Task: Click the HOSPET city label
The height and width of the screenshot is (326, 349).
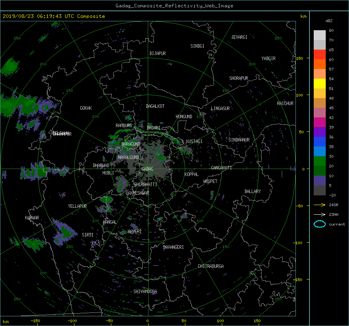Action: (x=210, y=181)
